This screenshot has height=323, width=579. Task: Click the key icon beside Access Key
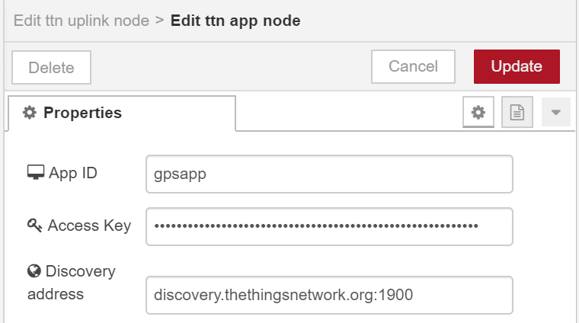tap(35, 225)
